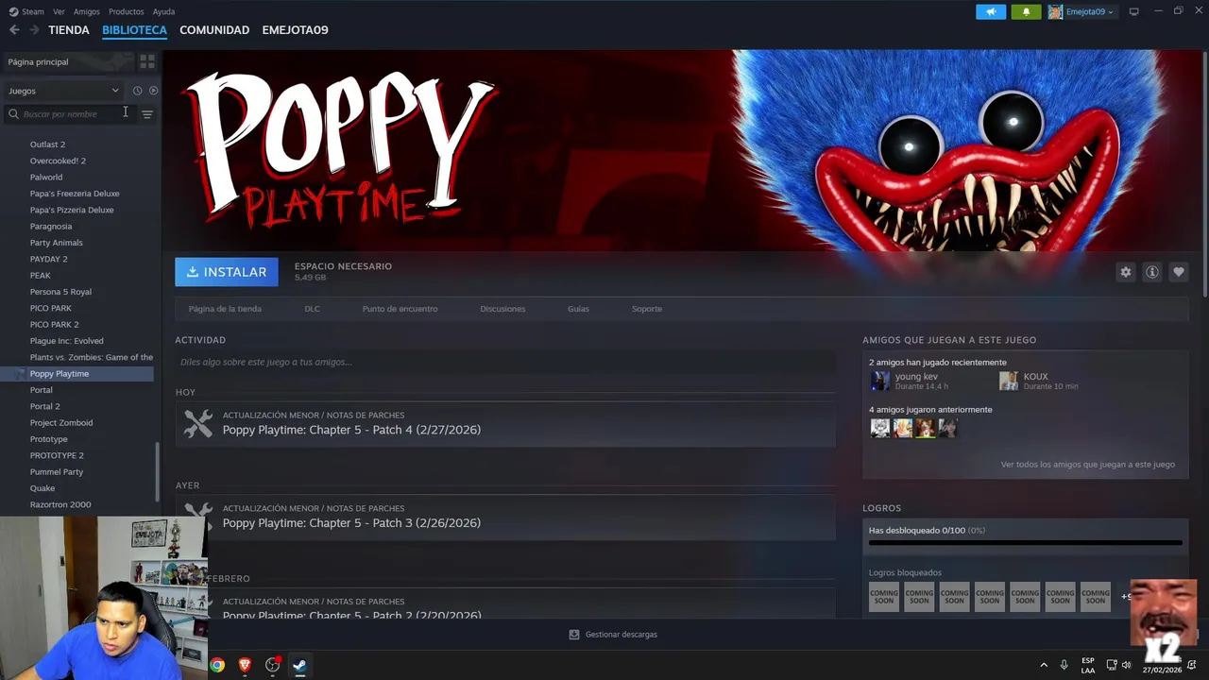Show hidden system tray icons
1209x680 pixels.
(1044, 665)
